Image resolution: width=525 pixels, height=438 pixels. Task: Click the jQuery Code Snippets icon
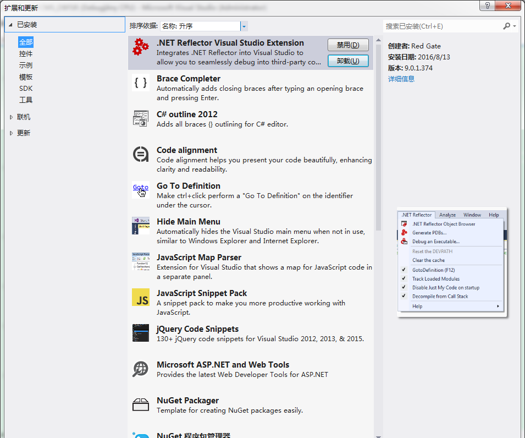tap(141, 333)
